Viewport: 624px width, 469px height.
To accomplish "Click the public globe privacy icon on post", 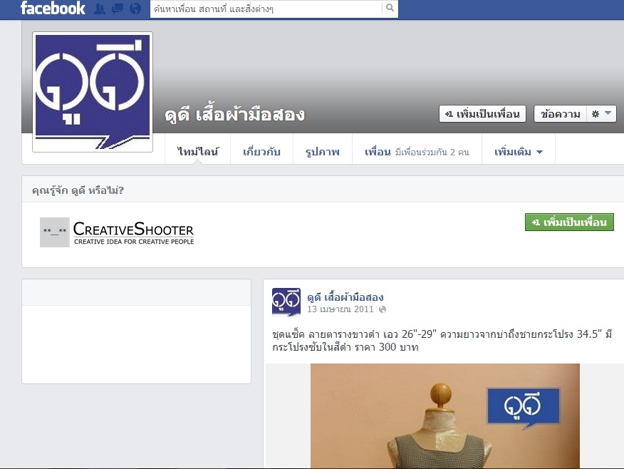I will coord(383,309).
